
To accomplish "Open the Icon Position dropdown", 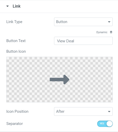I will click(83, 111).
